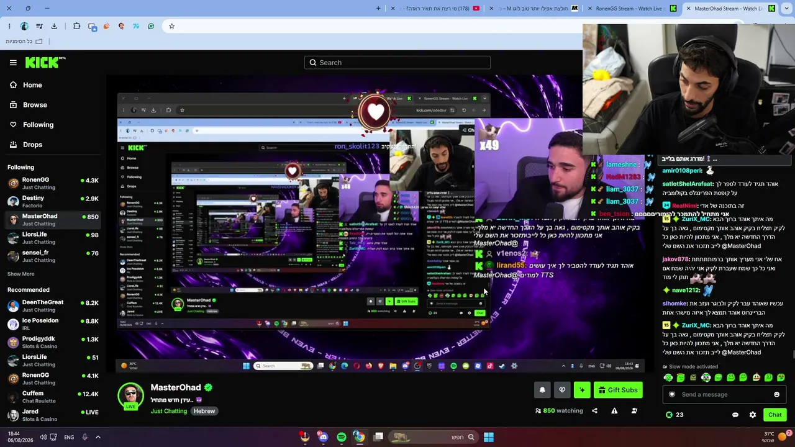
Task: Focus the Kick search field
Action: (x=397, y=63)
